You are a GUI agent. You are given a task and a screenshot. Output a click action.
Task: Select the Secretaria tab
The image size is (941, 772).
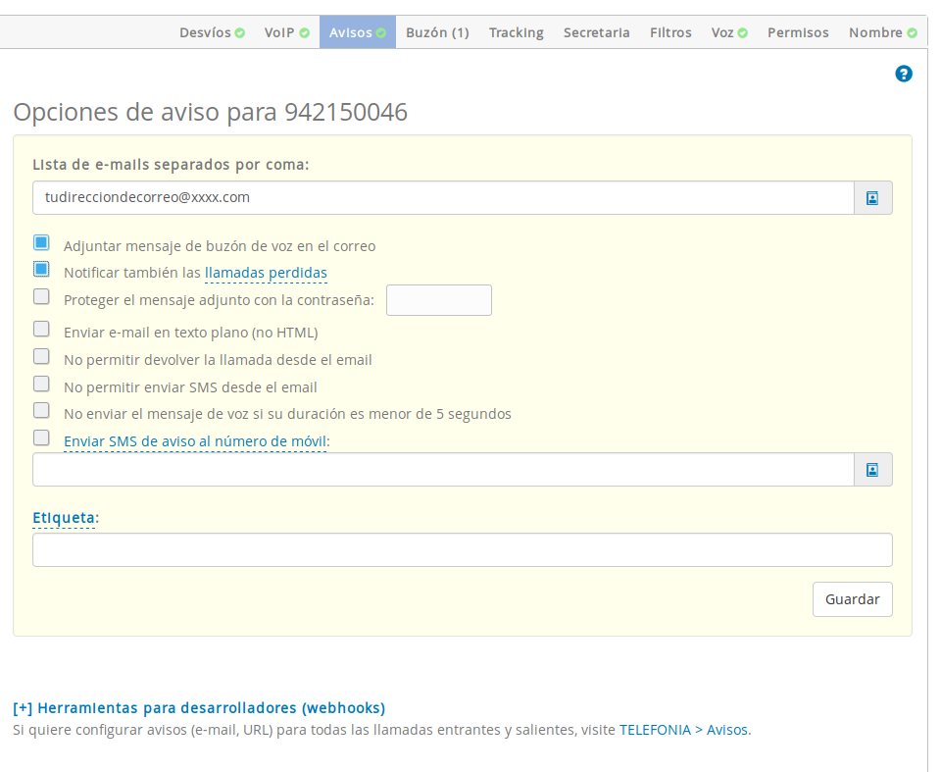[596, 31]
